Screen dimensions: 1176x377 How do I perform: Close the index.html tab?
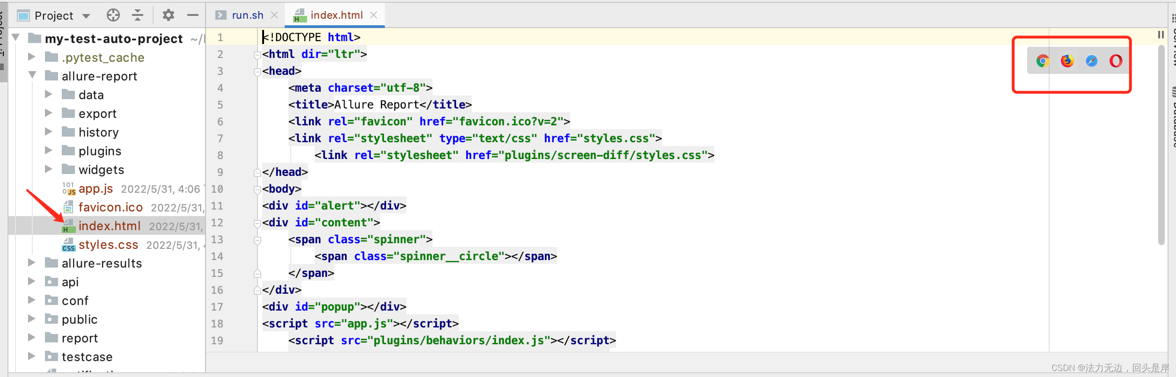[x=374, y=15]
